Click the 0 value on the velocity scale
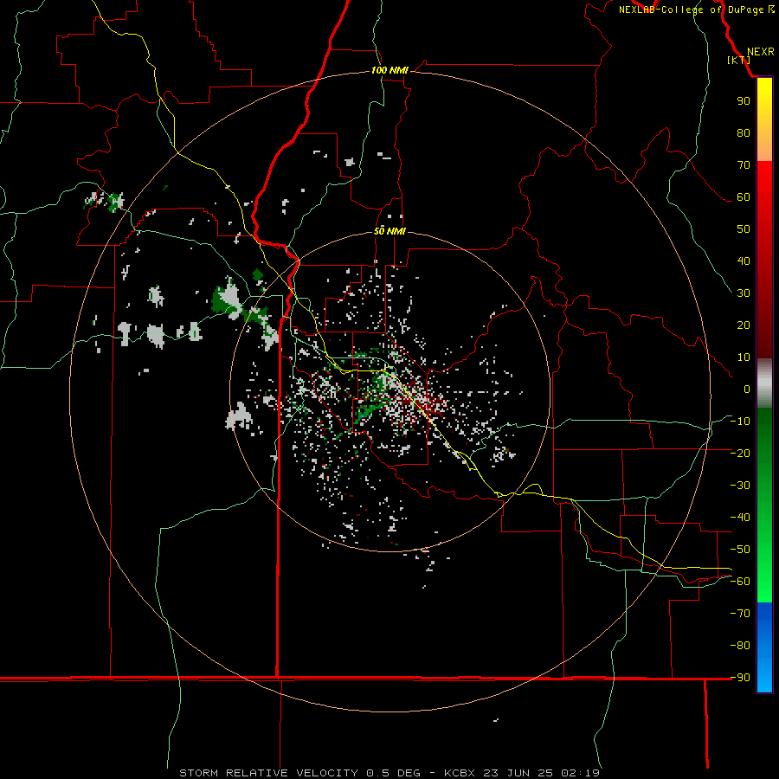 click(747, 389)
